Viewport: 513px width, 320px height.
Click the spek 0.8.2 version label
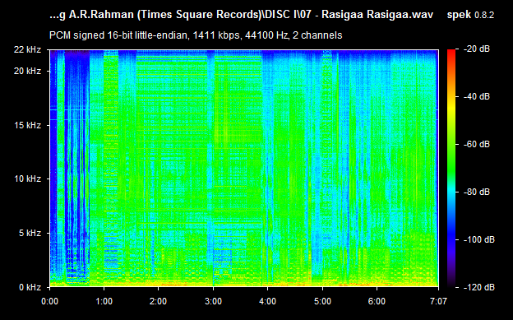(x=470, y=15)
